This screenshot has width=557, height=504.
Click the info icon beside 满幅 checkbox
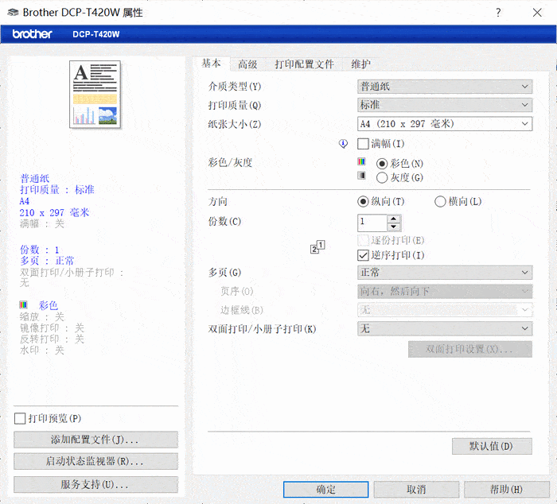coord(343,144)
